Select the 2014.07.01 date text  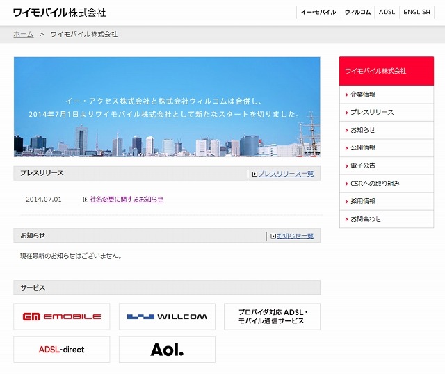(44, 200)
